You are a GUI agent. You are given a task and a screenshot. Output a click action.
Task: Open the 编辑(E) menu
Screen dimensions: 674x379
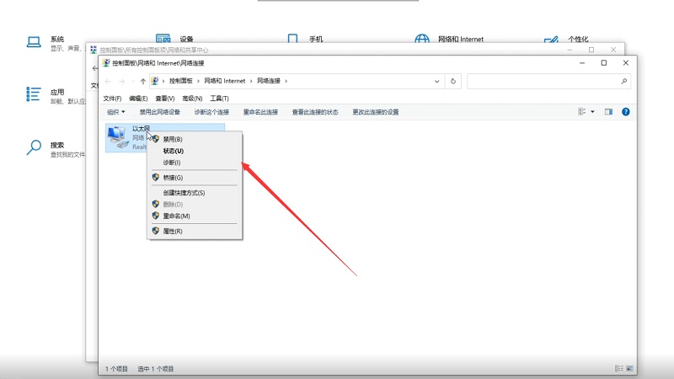(138, 99)
